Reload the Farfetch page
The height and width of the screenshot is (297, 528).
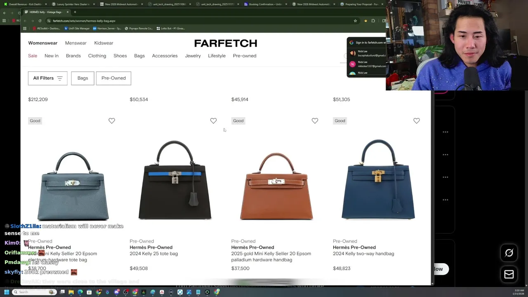[40, 21]
